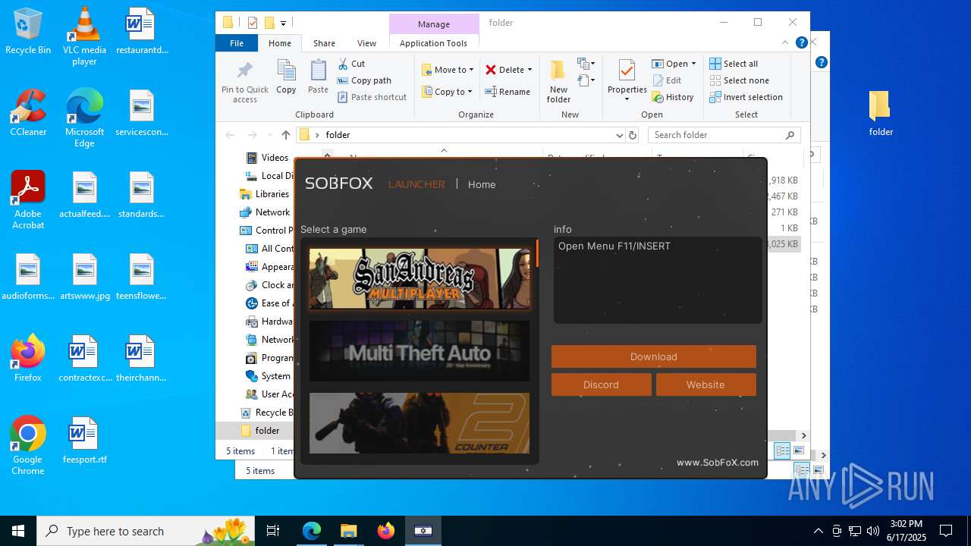Viewport: 971px width, 546px height.
Task: Click the Up arrow navigation button
Action: (x=285, y=135)
